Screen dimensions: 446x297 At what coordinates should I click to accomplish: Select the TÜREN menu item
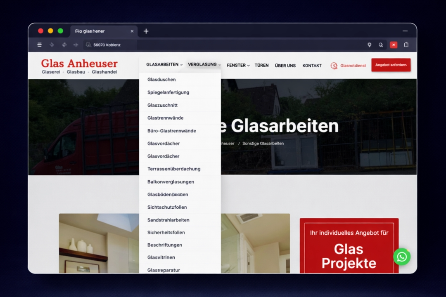tap(261, 65)
